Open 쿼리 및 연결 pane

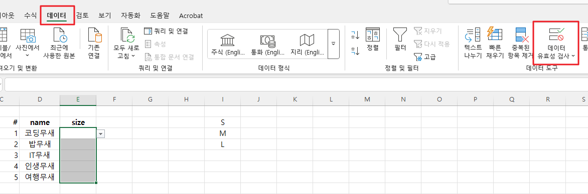166,31
